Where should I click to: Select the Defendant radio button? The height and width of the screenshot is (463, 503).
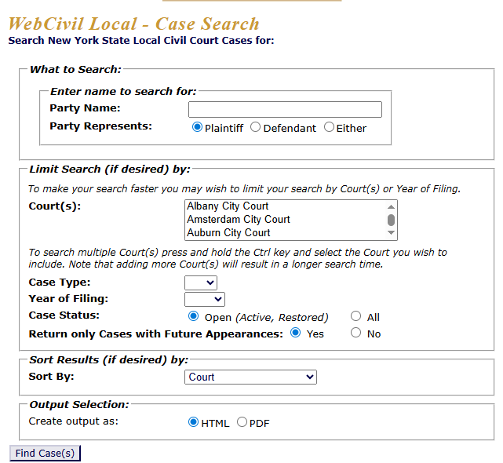coord(255,127)
